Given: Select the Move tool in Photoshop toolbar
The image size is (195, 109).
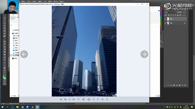Looking at the screenshot, I should click(x=5, y=18).
